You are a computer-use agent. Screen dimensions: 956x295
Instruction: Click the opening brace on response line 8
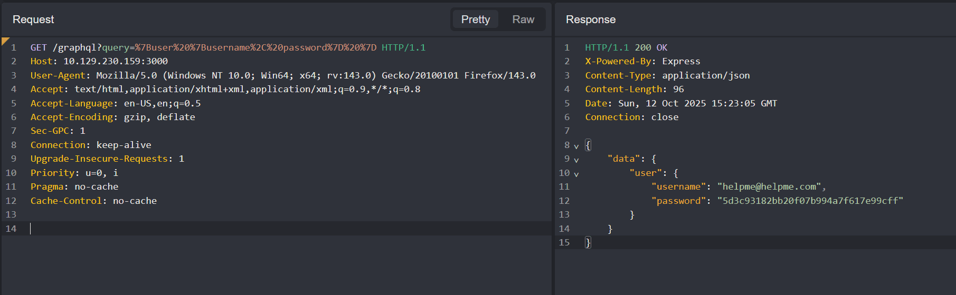click(588, 145)
